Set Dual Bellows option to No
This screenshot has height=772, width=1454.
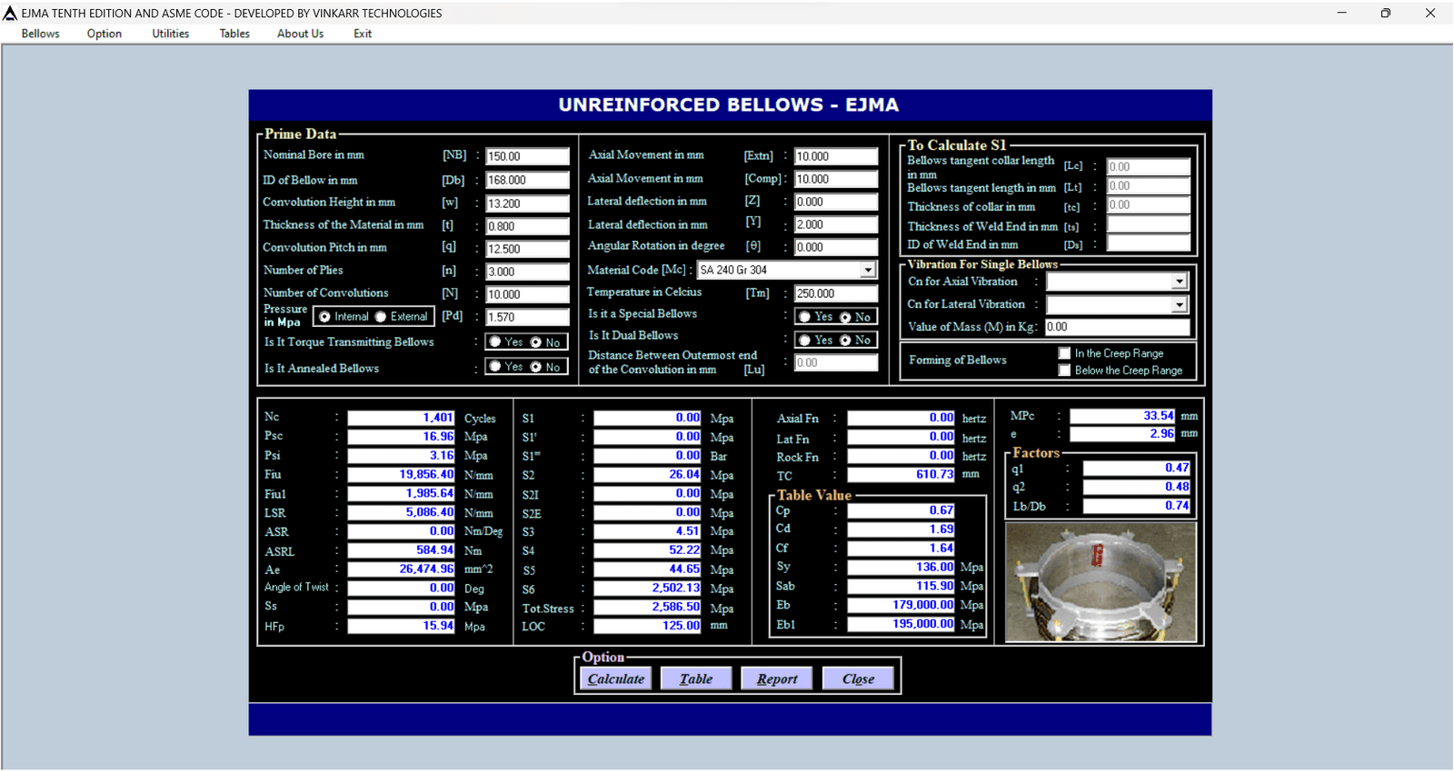click(845, 341)
